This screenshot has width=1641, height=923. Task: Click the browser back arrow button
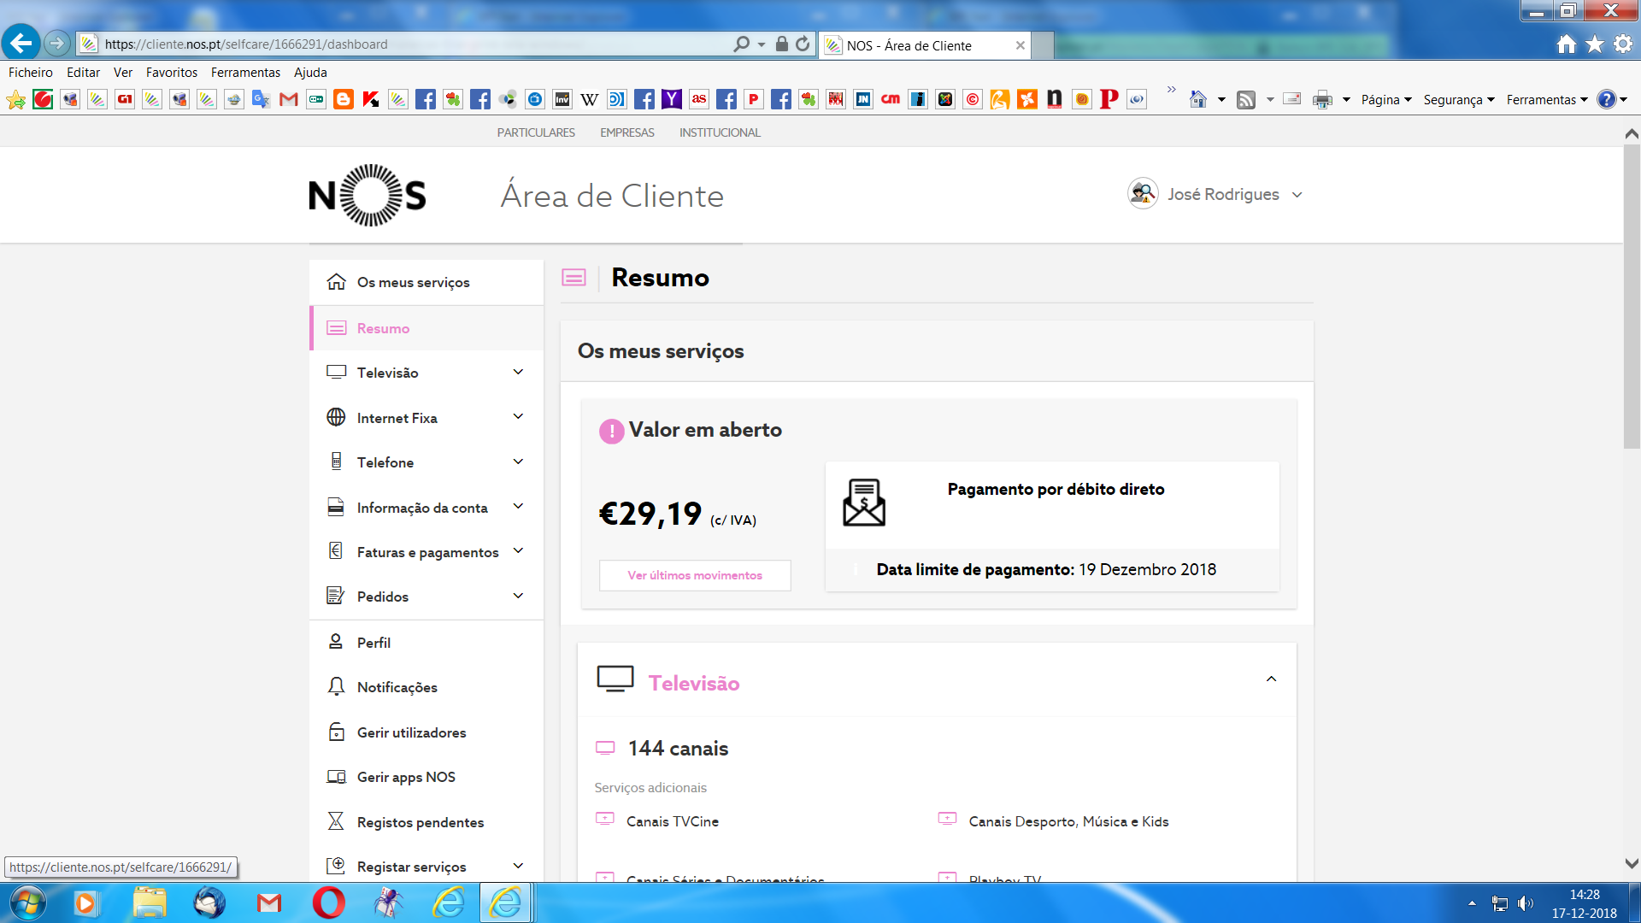(x=21, y=43)
